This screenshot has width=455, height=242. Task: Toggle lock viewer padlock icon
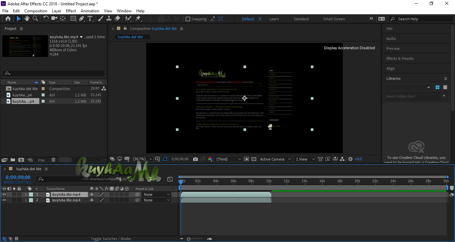click(x=125, y=29)
